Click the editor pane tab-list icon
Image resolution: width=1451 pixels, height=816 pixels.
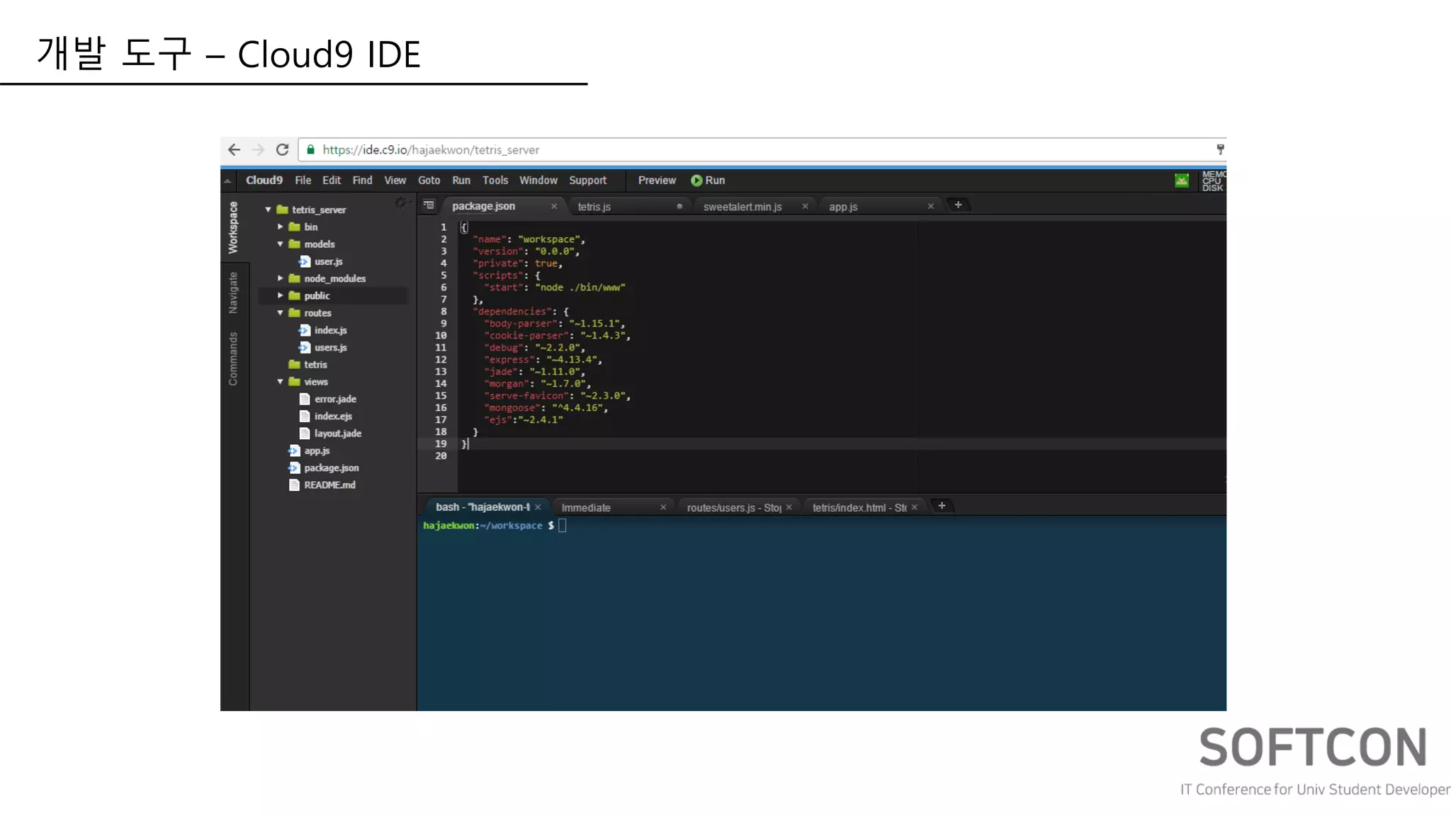point(429,205)
